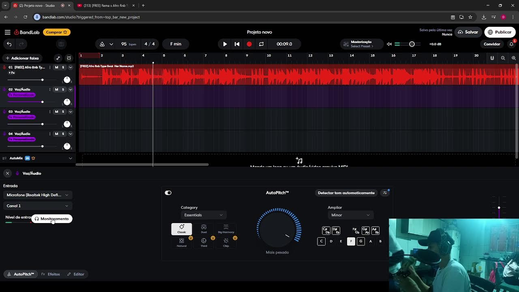Start recording with the red record button

249,44
